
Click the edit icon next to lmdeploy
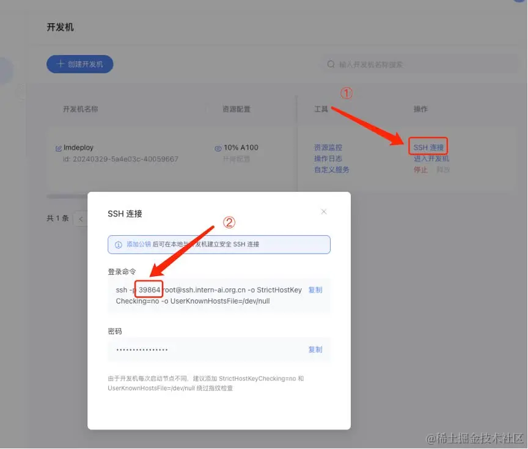click(59, 148)
